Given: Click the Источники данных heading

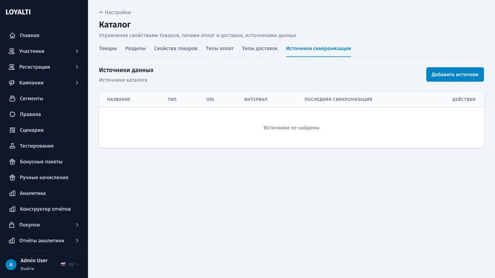Looking at the screenshot, I should pyautogui.click(x=126, y=70).
